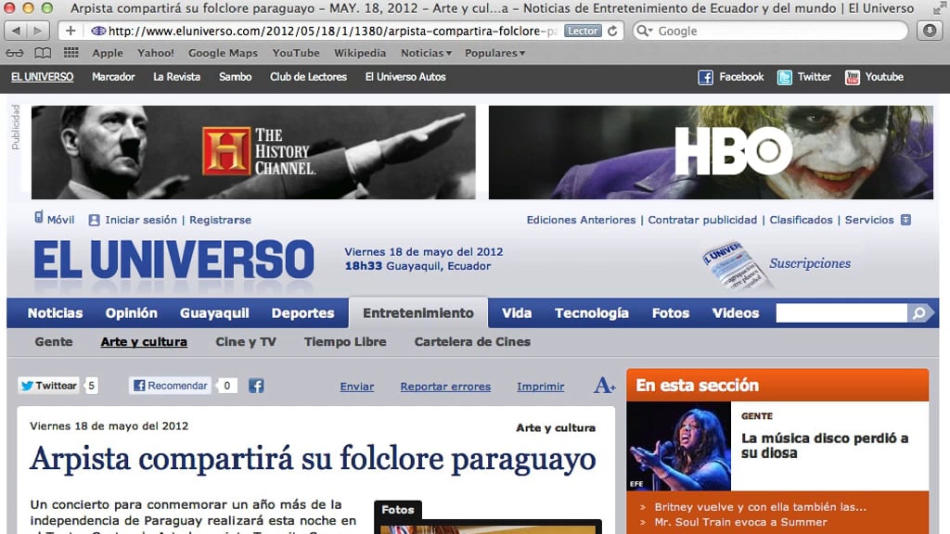Open the Gente subsection

[x=54, y=341]
